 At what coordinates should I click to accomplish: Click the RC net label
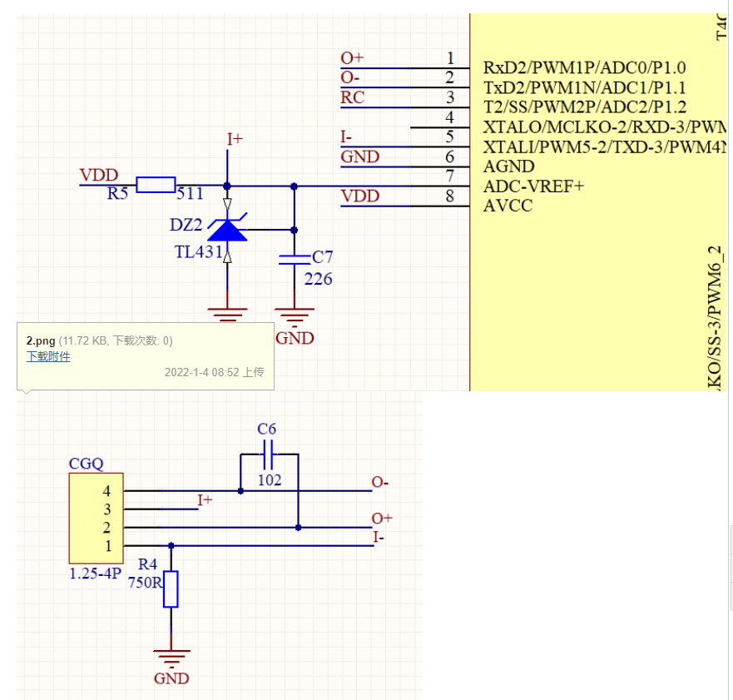click(353, 97)
